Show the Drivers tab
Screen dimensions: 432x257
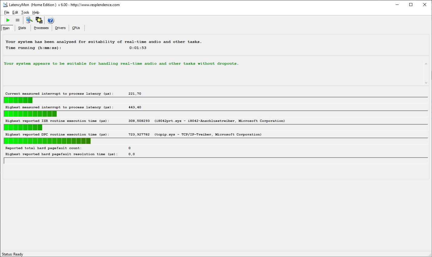(x=60, y=28)
